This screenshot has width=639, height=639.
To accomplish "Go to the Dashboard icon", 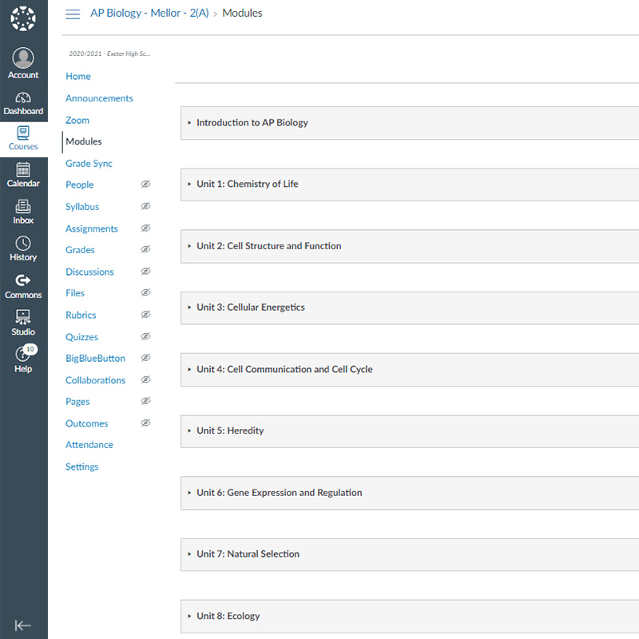I will [x=23, y=97].
